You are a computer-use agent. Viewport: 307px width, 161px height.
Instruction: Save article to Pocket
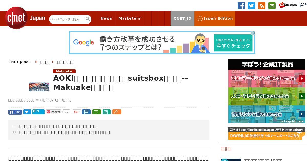[53, 112]
